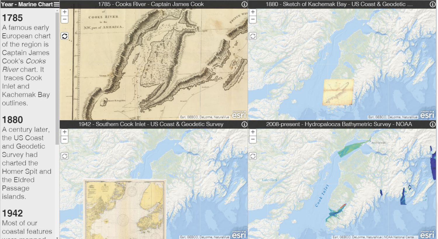
Task: Click the 1942 yellow chart overlay on map
Action: coord(125,209)
